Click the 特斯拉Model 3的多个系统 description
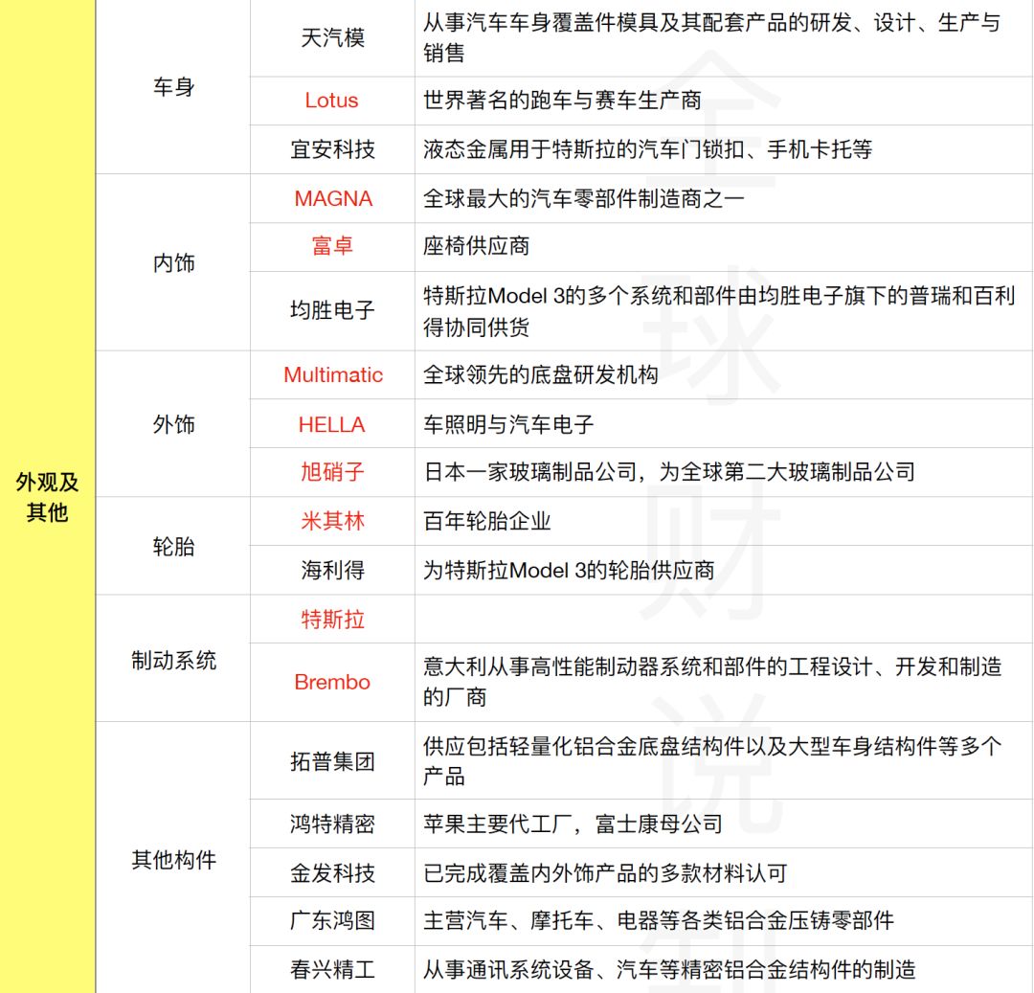Viewport: 1034px width, 993px height. tap(719, 311)
